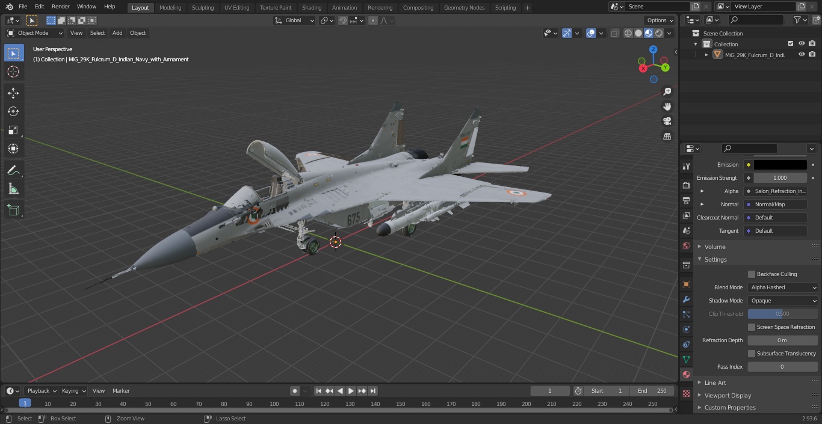
Task: Open the Object properties tab
Action: [x=686, y=284]
